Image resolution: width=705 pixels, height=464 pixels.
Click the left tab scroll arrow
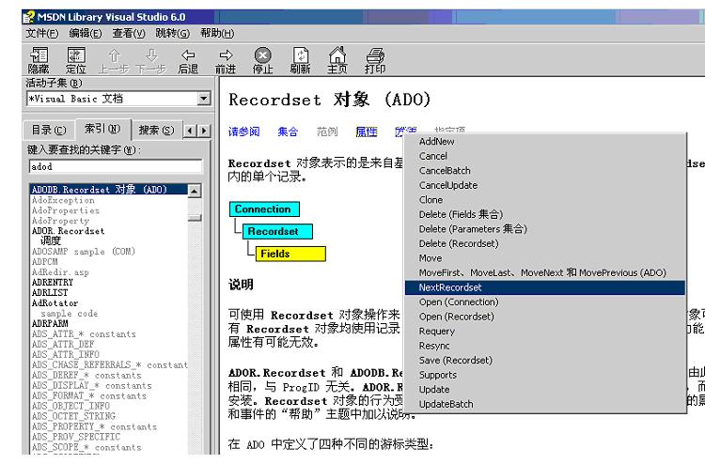tap(190, 131)
